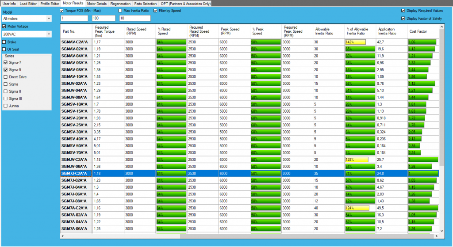Image resolution: width=453 pixels, height=247 pixels.
Task: Click cost factor 2,35 bar of SGMSV-50A*A
Action: coord(415,146)
